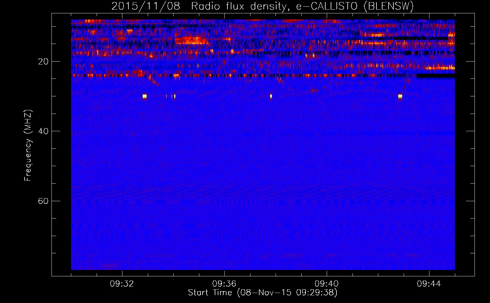Click the 60 MHz frequency tick label
Screen dimensions: 490x303
[x=43, y=201]
